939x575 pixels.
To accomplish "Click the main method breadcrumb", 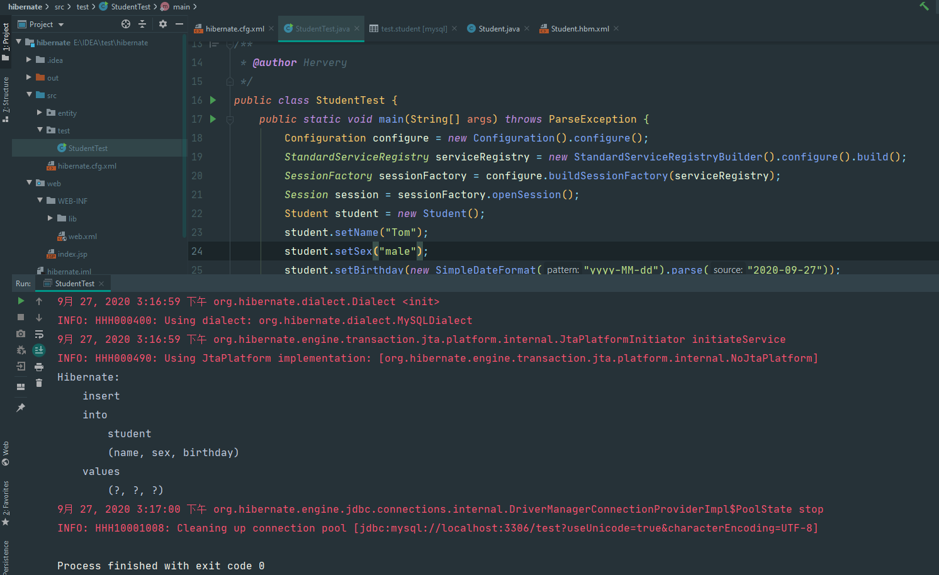I will (176, 6).
